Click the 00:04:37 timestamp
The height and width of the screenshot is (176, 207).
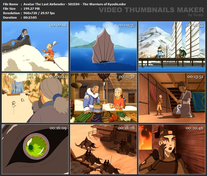pyautogui.click(x=126, y=25)
